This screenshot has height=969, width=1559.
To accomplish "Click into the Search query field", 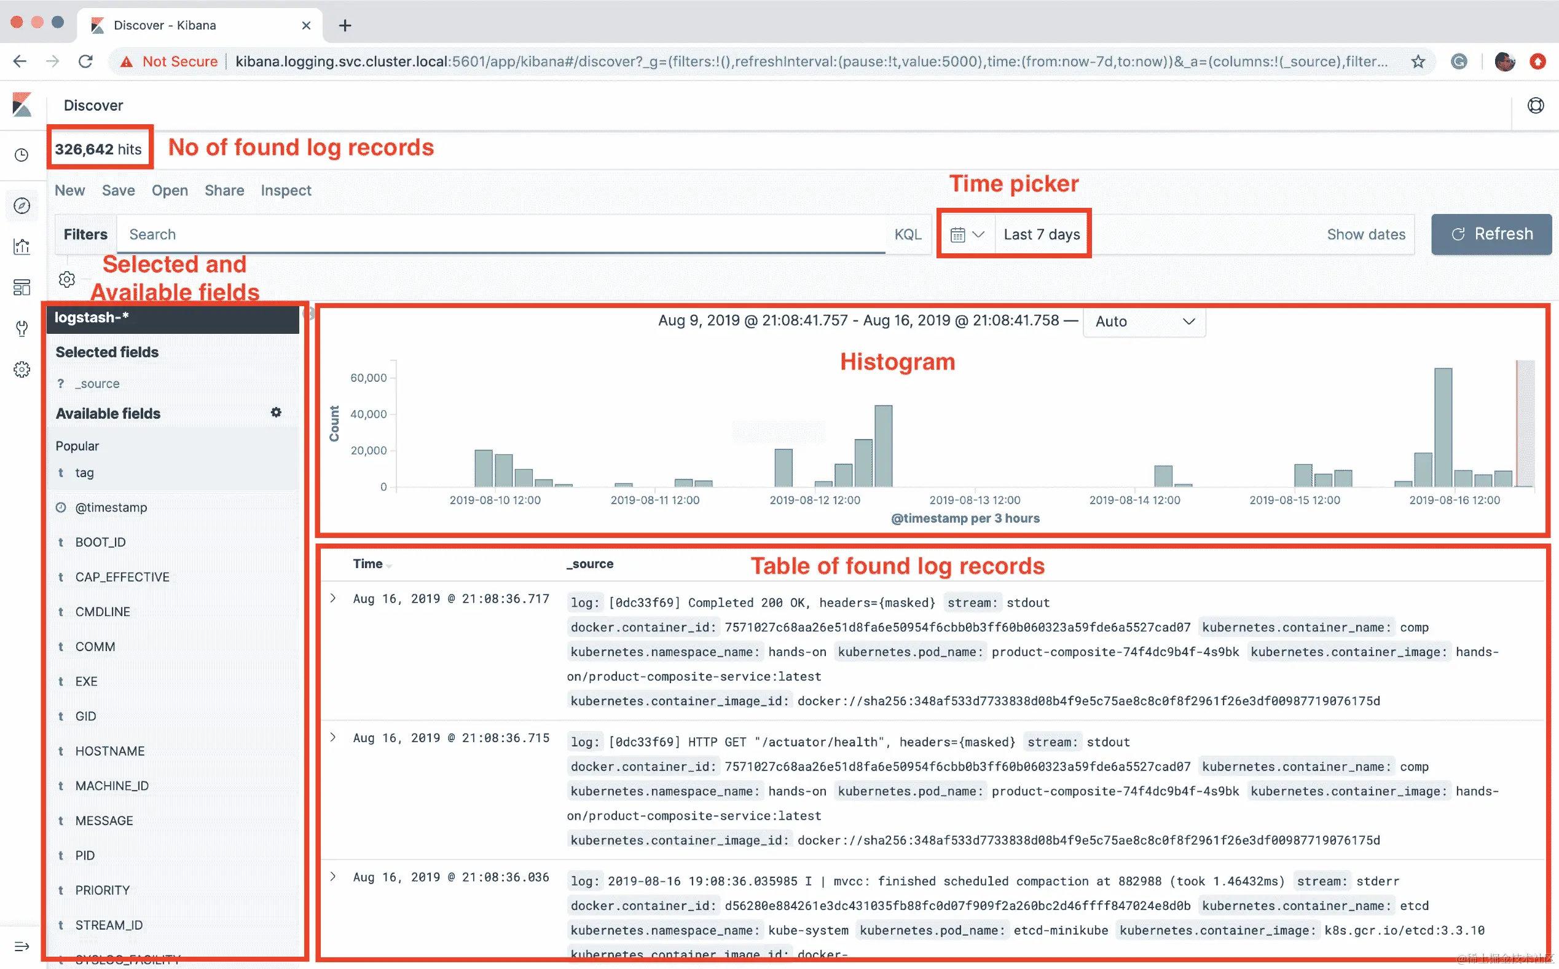I will (x=500, y=234).
